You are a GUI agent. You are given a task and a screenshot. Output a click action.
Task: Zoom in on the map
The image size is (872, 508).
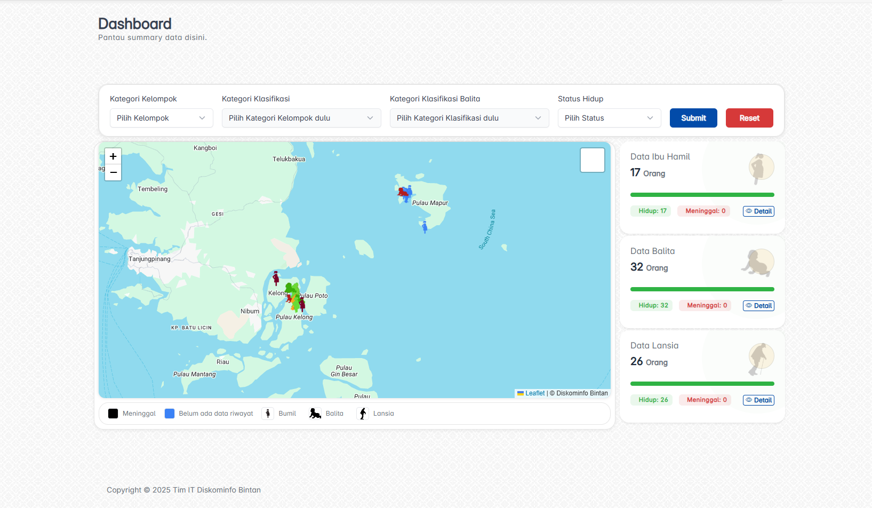pyautogui.click(x=113, y=156)
